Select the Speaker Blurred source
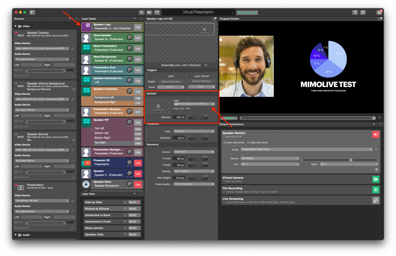 [45, 137]
